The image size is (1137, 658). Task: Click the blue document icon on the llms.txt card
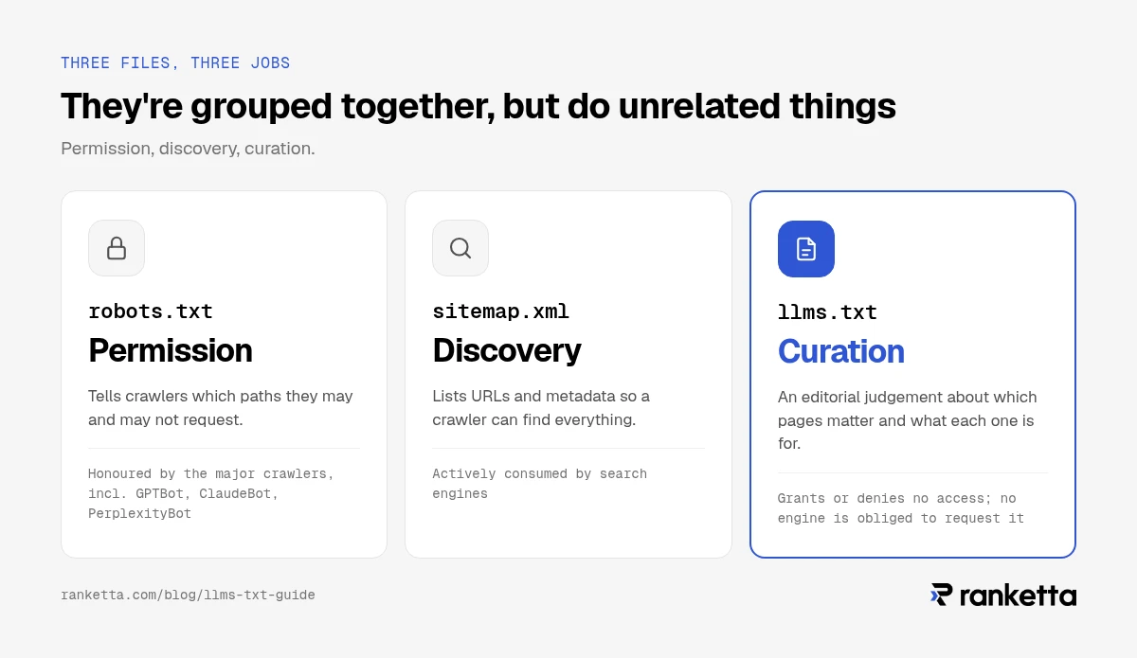tap(806, 249)
